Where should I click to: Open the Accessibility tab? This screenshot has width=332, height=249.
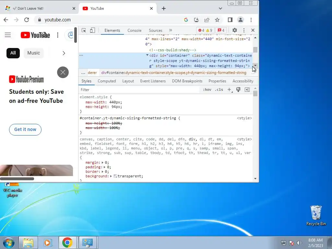(x=243, y=81)
